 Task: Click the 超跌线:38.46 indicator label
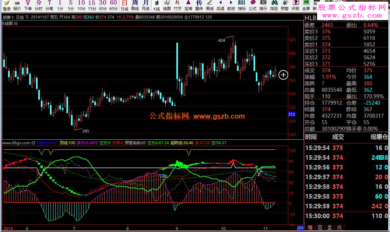(182, 143)
